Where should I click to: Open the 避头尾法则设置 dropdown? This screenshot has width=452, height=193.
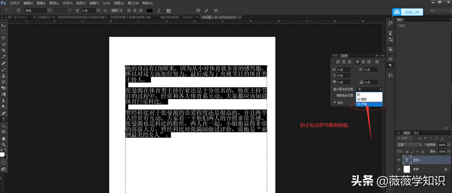[370, 89]
